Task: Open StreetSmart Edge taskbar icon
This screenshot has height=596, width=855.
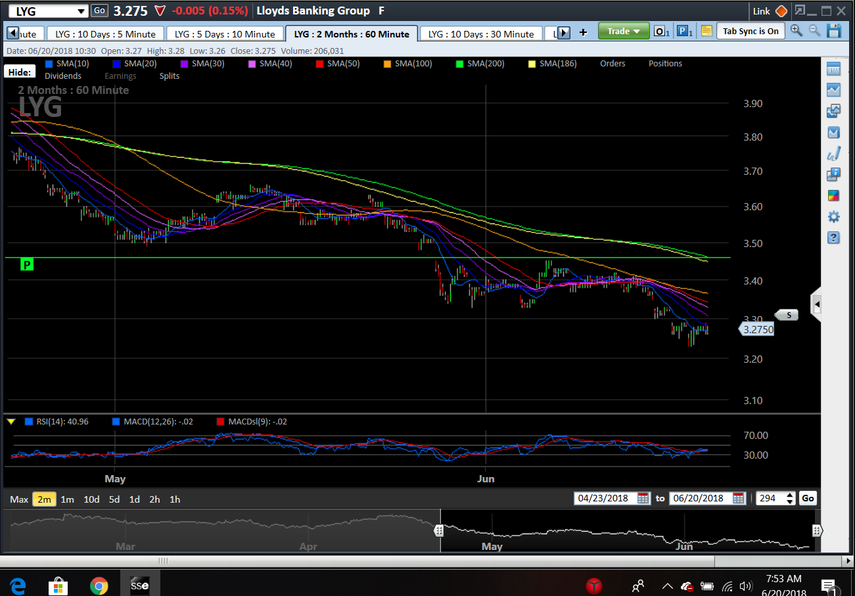Action: point(139,584)
